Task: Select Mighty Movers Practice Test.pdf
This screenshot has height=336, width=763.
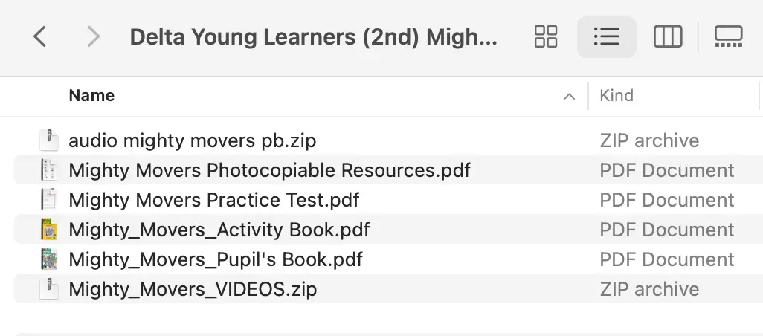Action: point(213,200)
